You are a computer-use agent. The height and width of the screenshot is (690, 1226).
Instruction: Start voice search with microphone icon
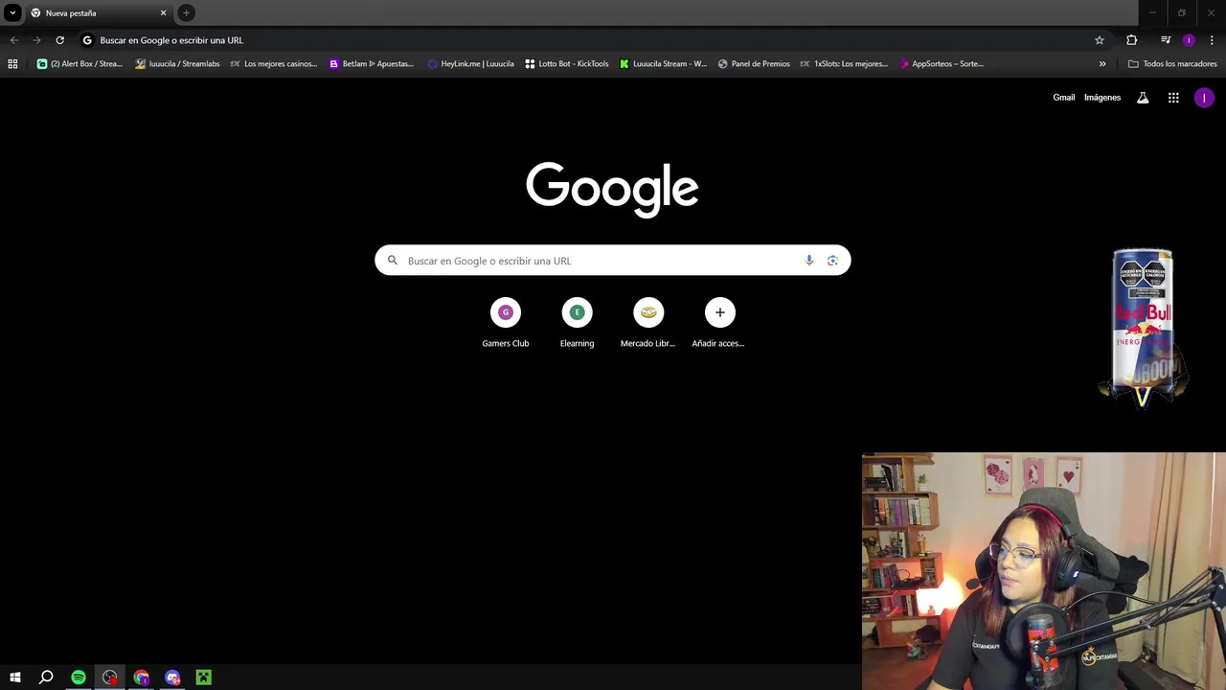pyautogui.click(x=809, y=261)
